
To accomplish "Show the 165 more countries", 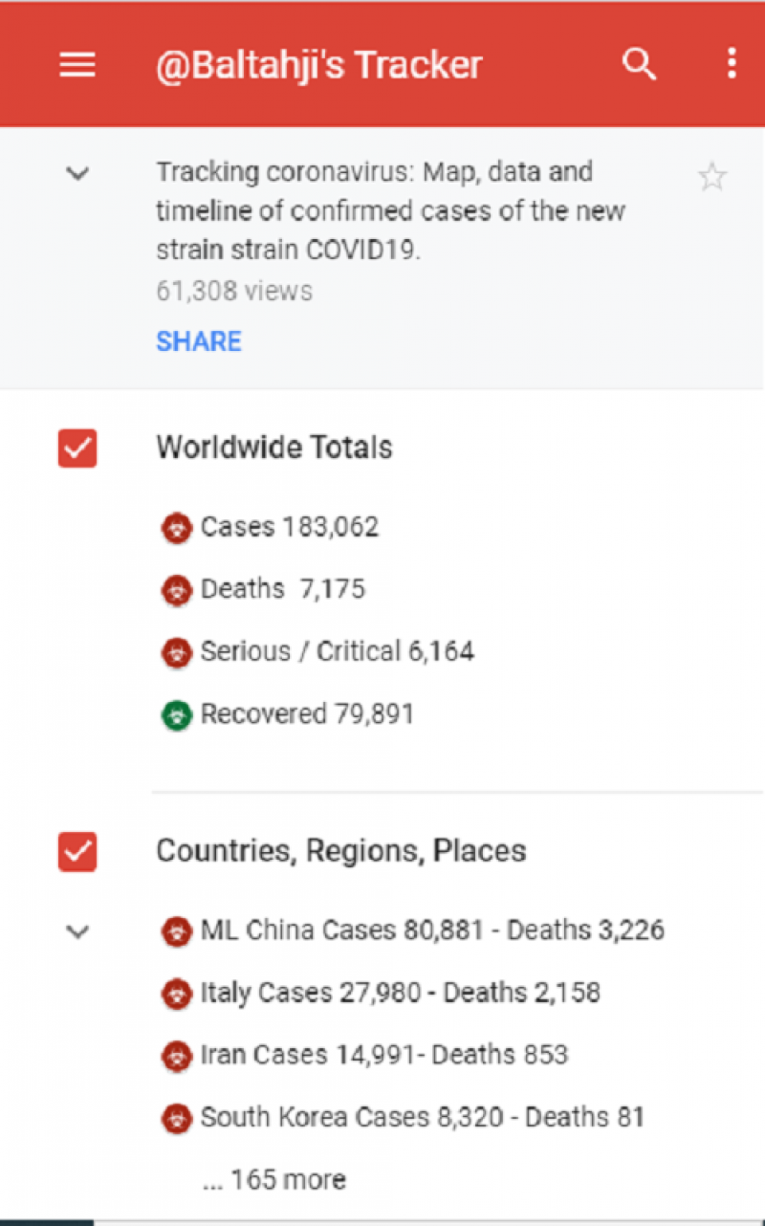I will coord(274,1179).
